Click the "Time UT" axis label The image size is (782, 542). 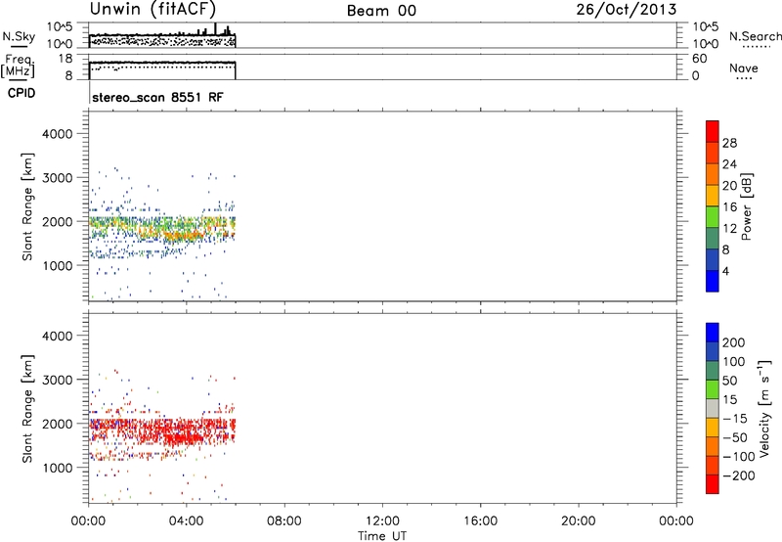point(382,536)
